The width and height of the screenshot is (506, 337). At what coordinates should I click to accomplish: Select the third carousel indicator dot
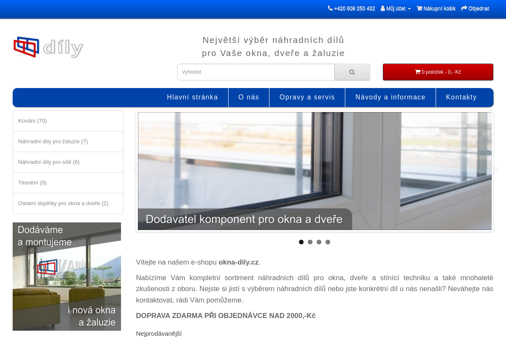[319, 242]
